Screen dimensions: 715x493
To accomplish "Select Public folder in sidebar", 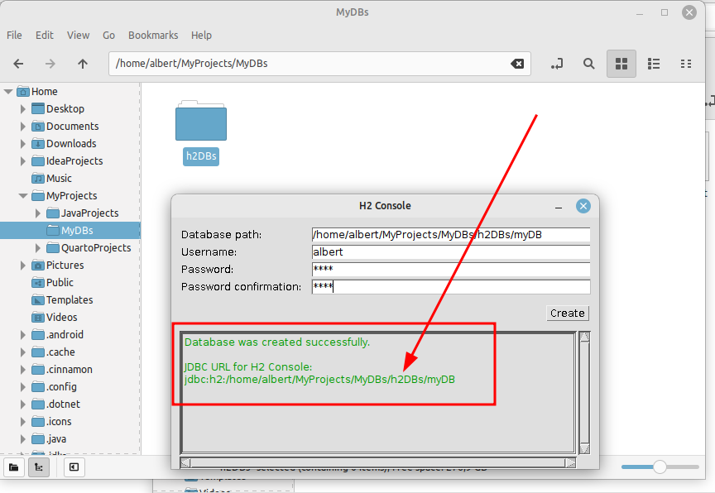I will [52, 283].
